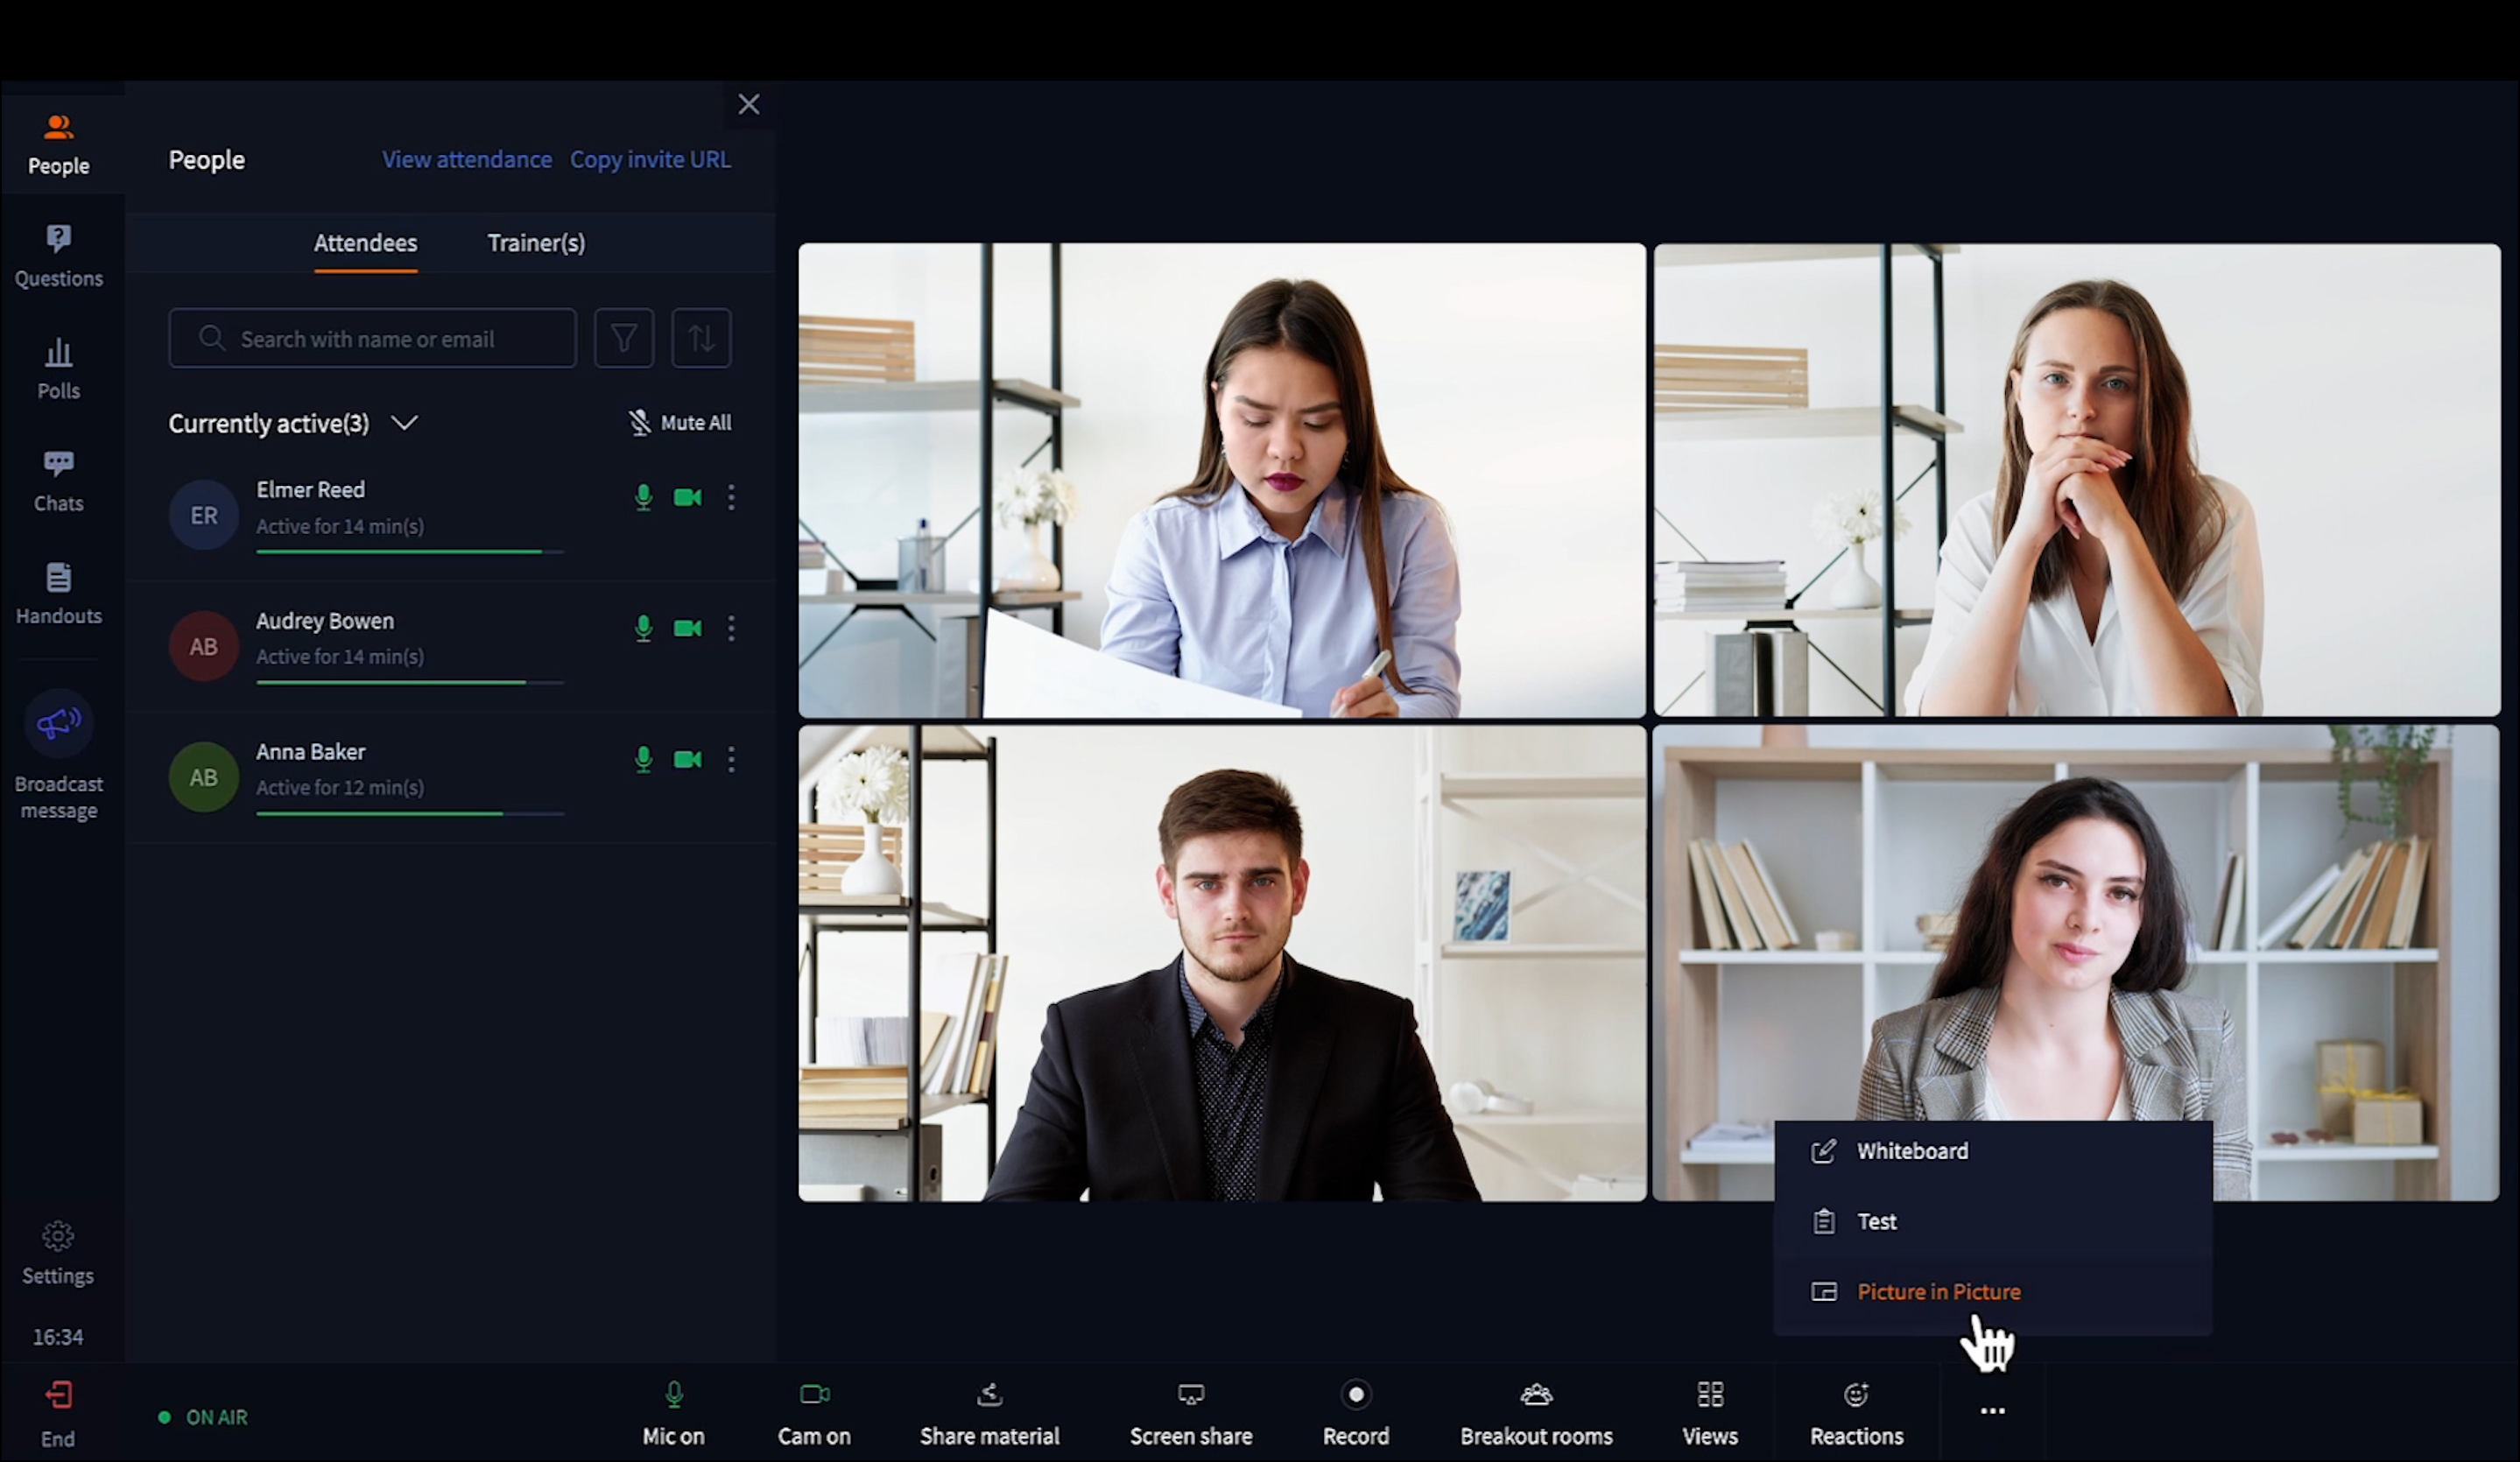This screenshot has width=2520, height=1462.
Task: Open the Questions sidebar panel
Action: tap(58, 255)
